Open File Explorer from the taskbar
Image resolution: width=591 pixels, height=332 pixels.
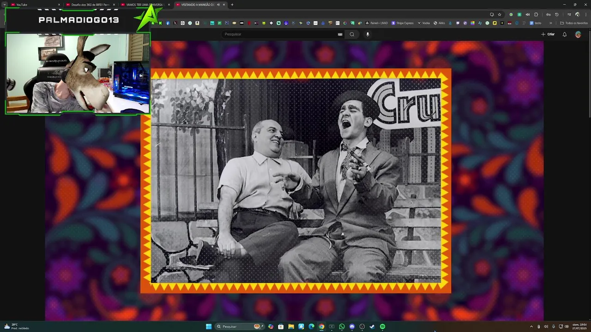click(x=291, y=326)
